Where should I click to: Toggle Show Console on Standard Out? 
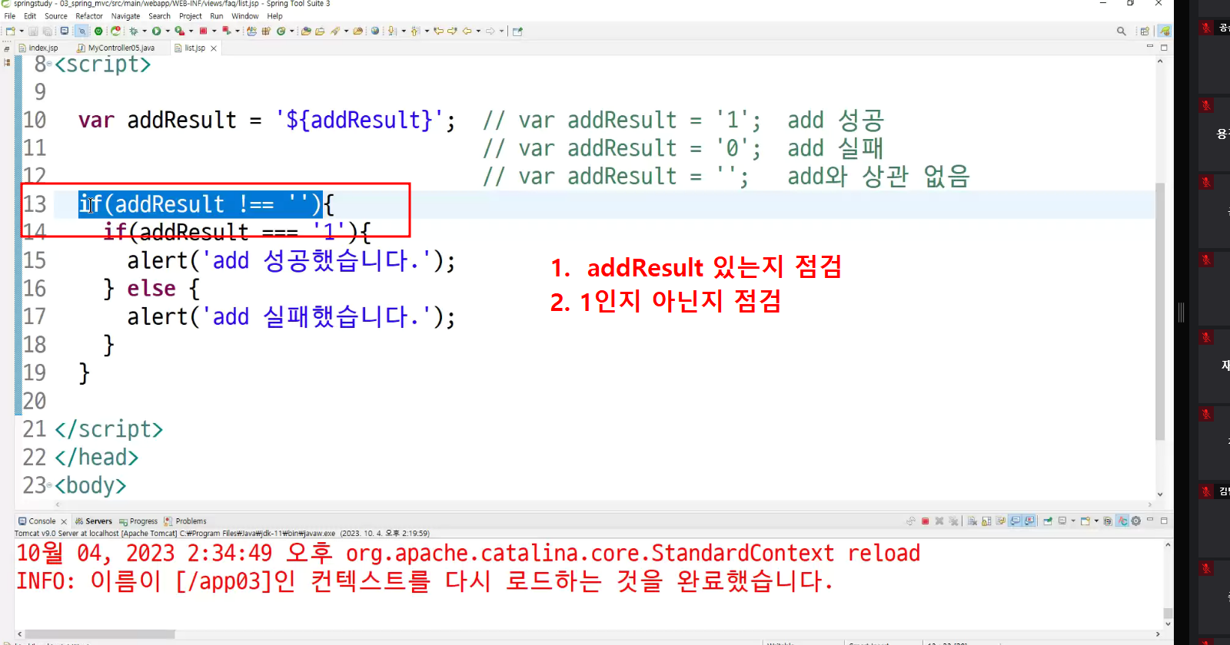click(1016, 521)
